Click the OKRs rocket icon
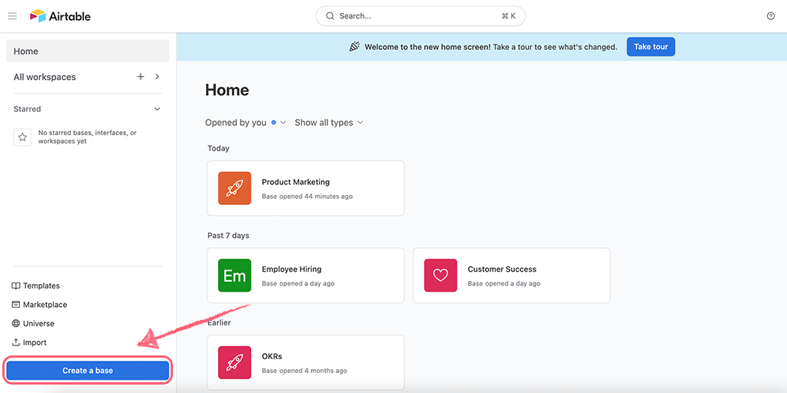Screen dimensions: 787x393 (x=234, y=362)
